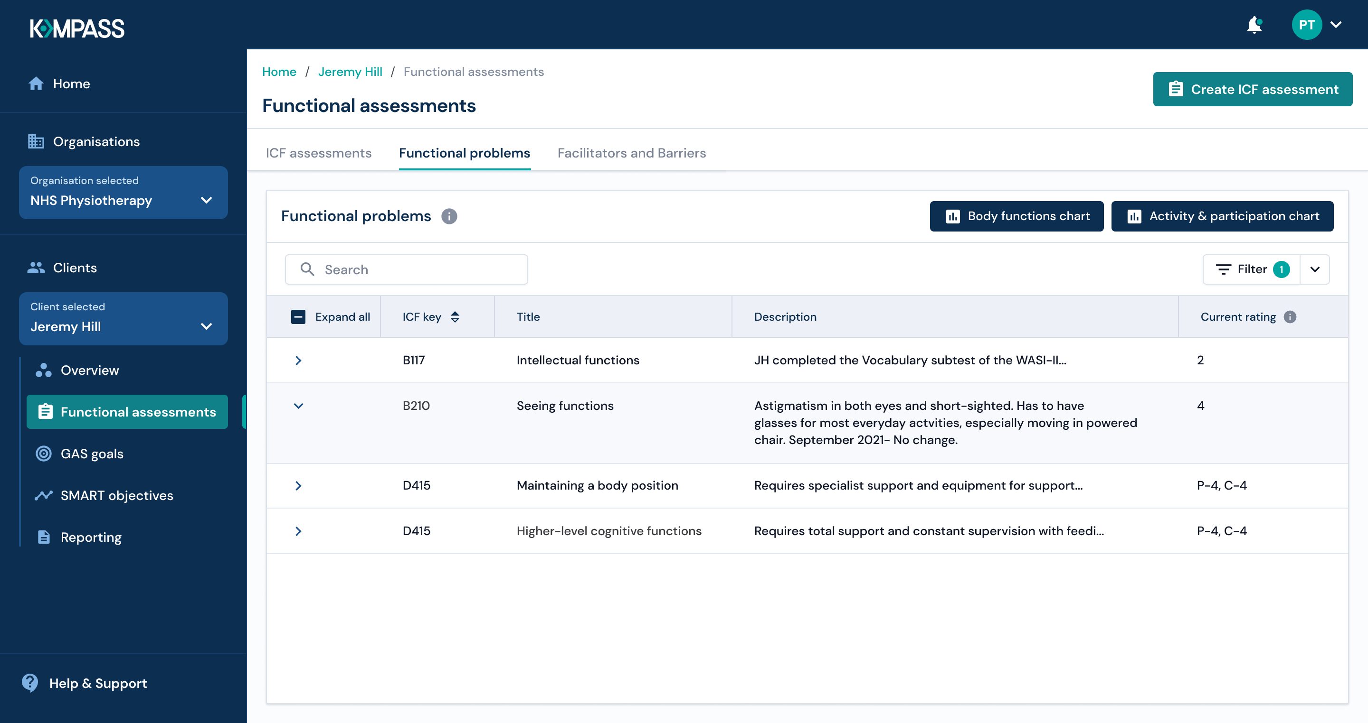Image resolution: width=1368 pixels, height=723 pixels.
Task: Click the 'Intellectual functions' title
Action: (x=578, y=360)
